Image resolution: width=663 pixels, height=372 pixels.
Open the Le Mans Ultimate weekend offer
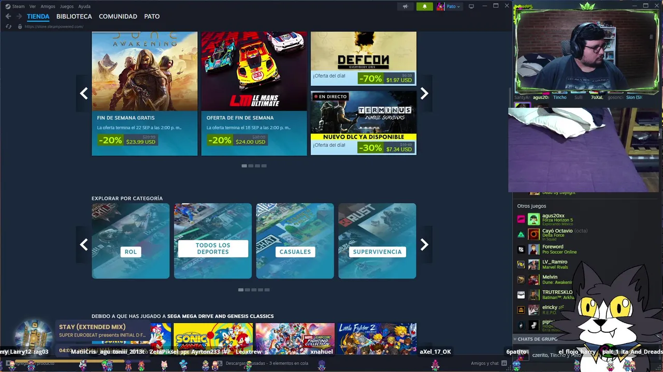tap(254, 93)
